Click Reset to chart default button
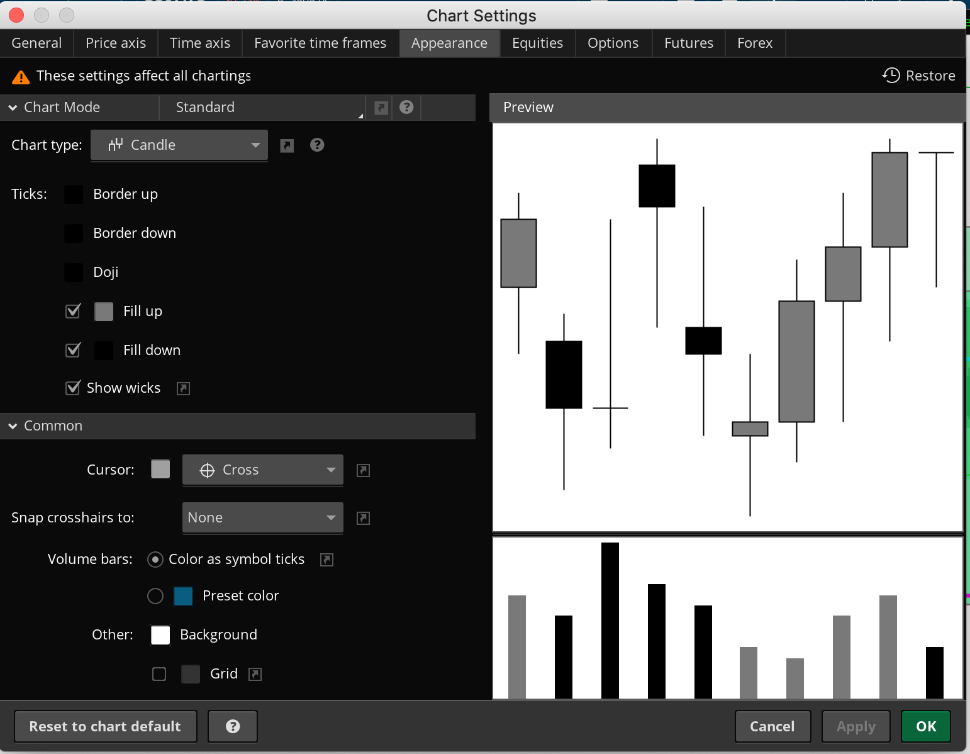Viewport: 970px width, 754px height. click(105, 726)
